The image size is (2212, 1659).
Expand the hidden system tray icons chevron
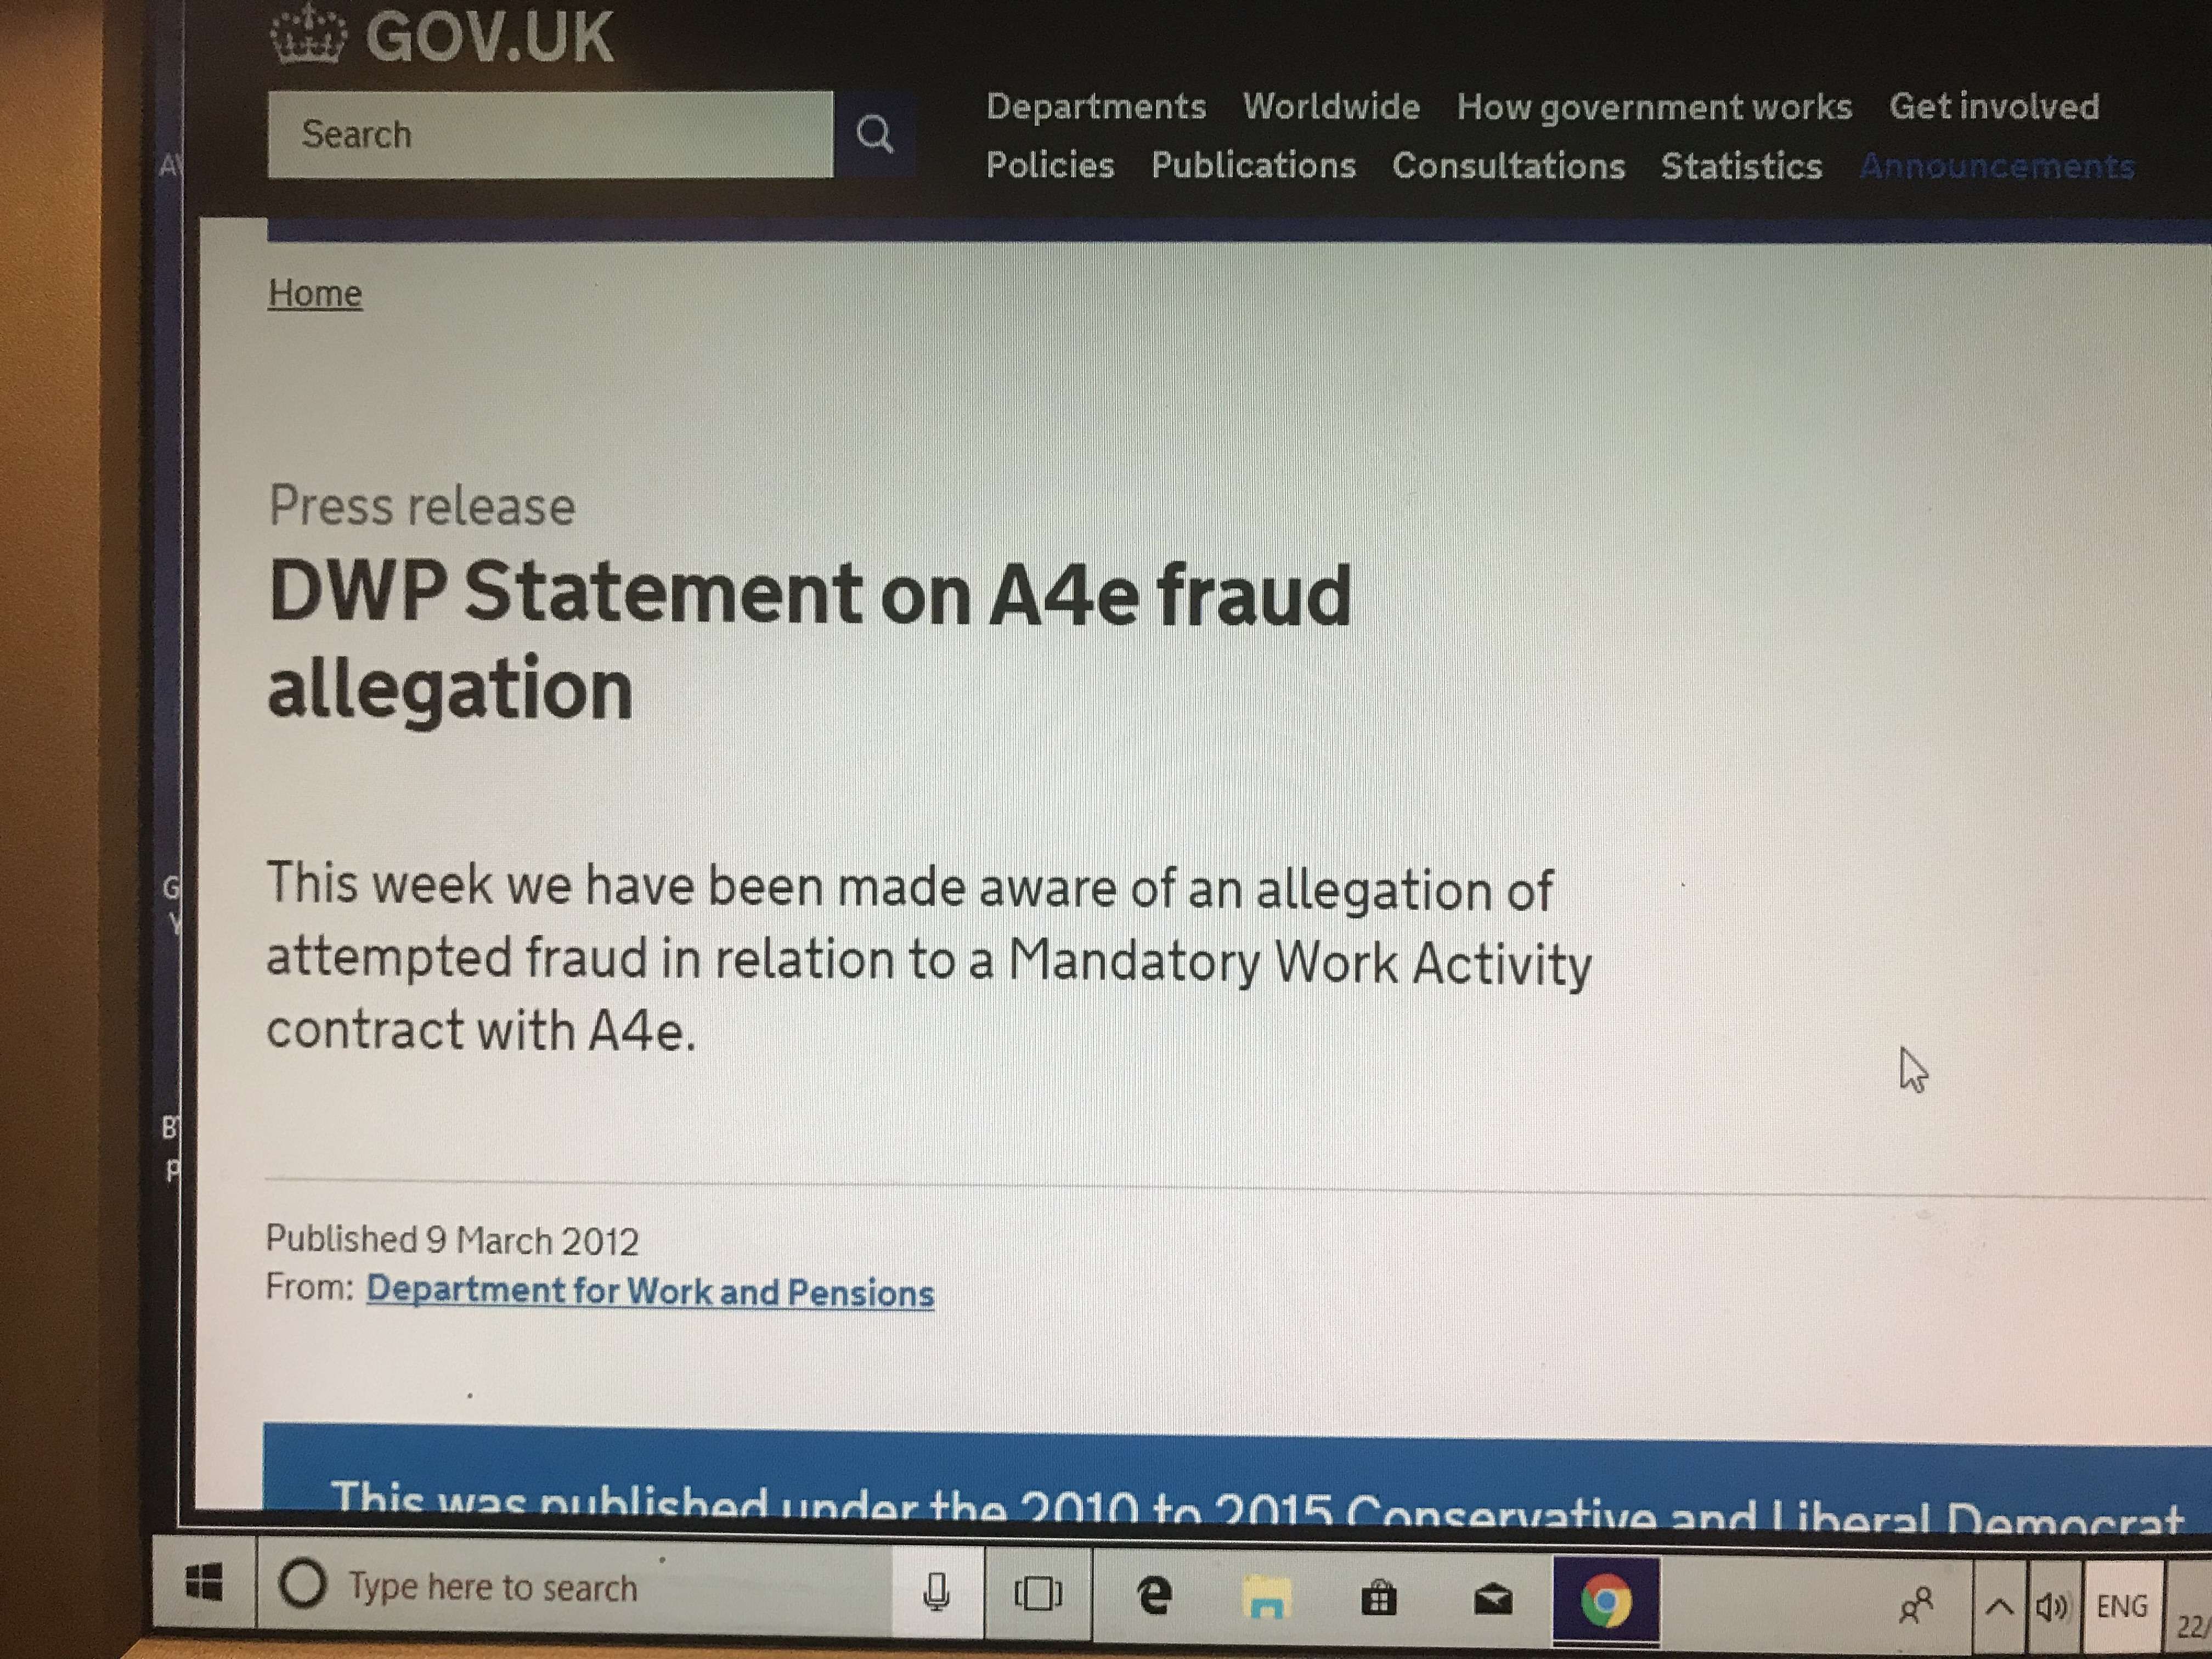[x=1999, y=1606]
